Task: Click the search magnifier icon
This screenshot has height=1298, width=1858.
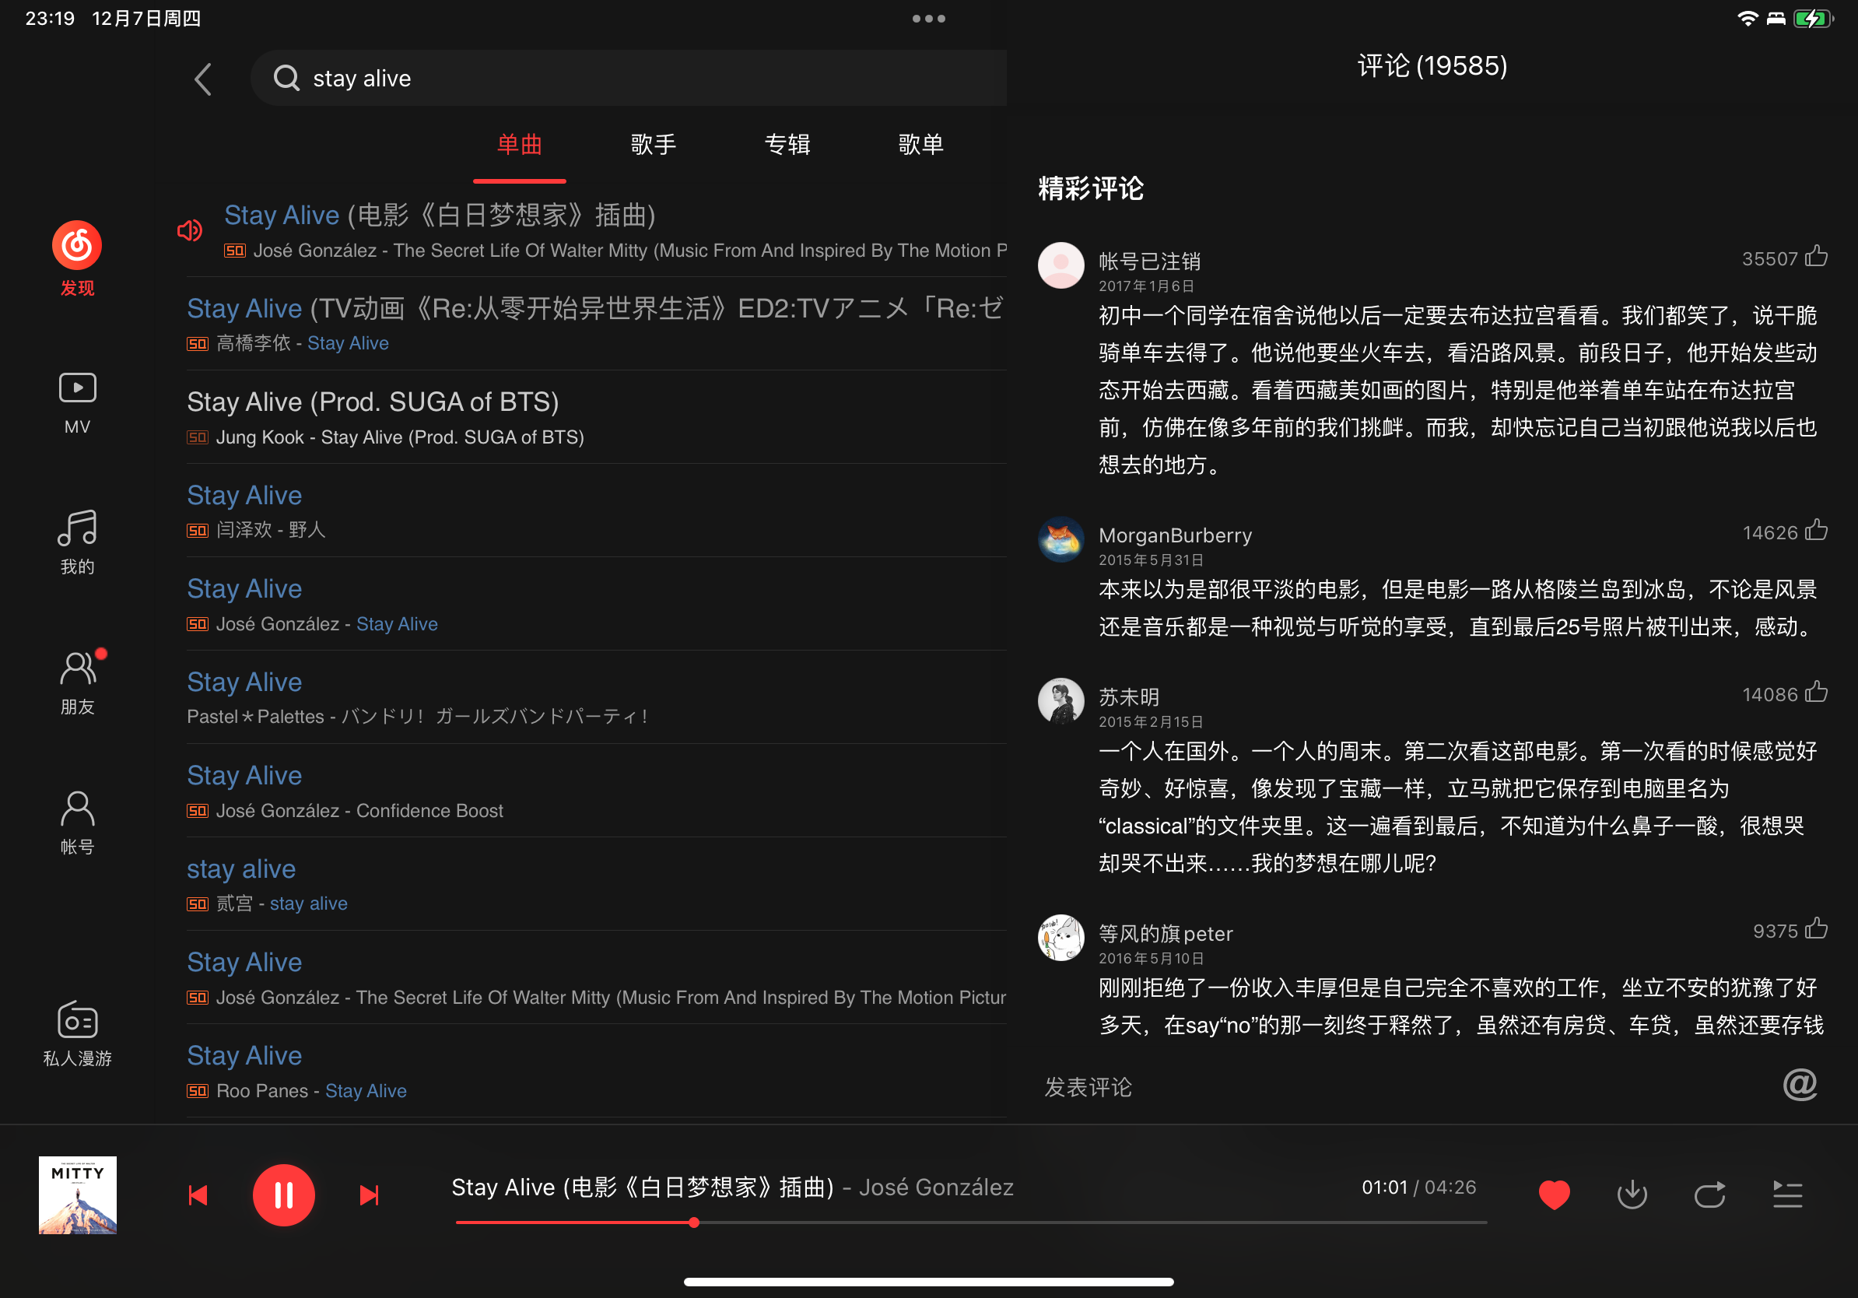Action: click(x=286, y=78)
